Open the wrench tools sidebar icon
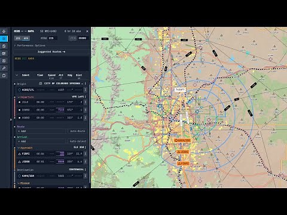This screenshot has height=215, width=287. click(x=4, y=68)
